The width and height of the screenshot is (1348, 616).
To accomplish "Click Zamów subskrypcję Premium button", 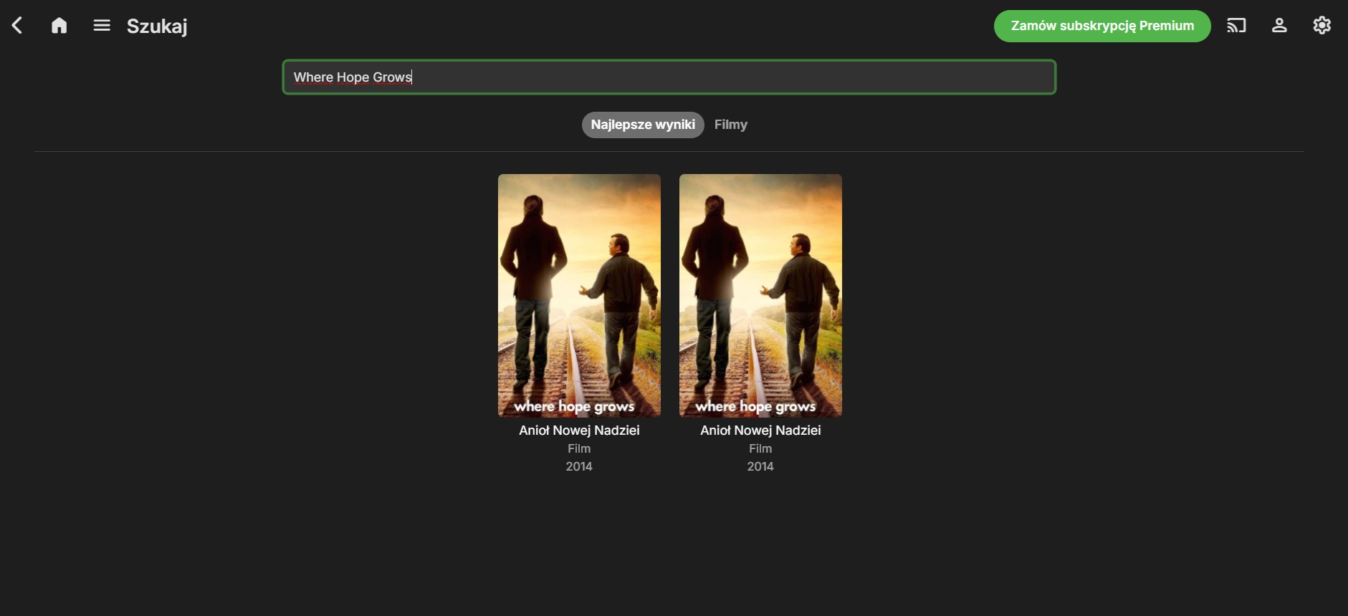I will [1102, 26].
